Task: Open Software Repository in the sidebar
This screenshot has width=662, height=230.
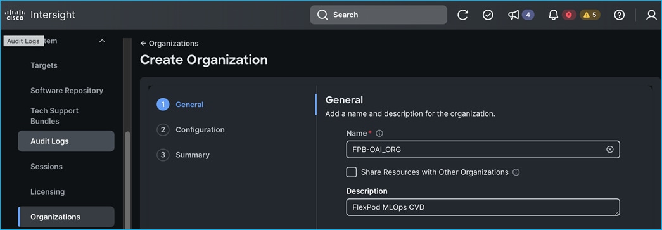Action: click(67, 91)
